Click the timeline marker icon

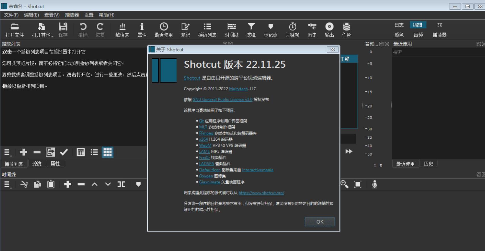[138, 185]
